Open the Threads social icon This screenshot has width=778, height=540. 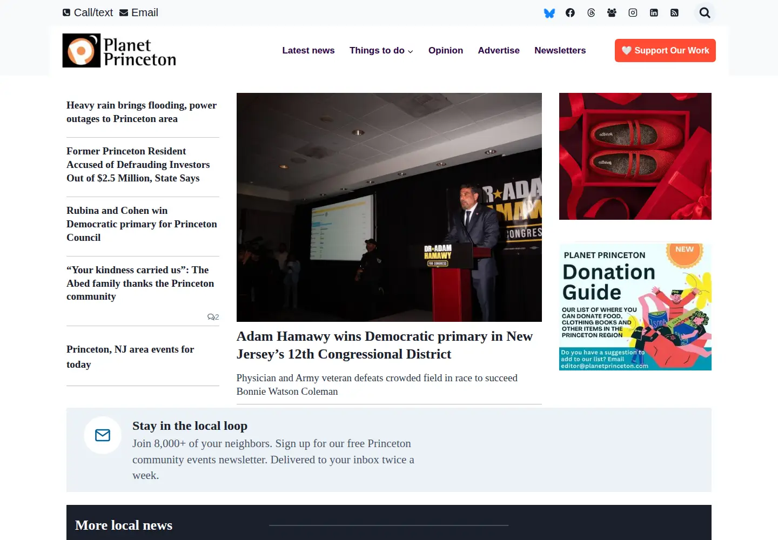(x=591, y=13)
